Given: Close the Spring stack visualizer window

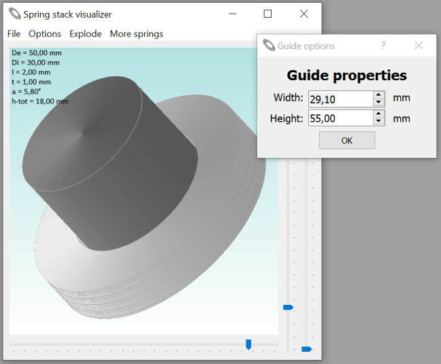Looking at the screenshot, I should 304,14.
